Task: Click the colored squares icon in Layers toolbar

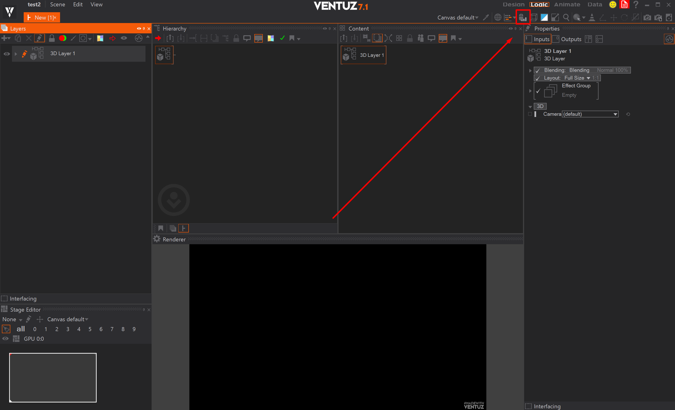Action: tap(100, 38)
